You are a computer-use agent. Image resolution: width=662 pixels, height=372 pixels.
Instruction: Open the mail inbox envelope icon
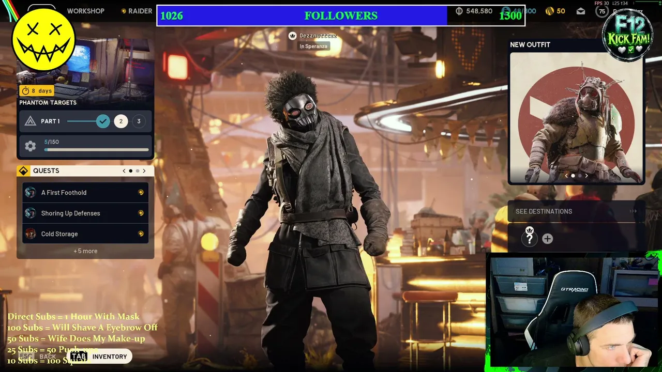581,11
